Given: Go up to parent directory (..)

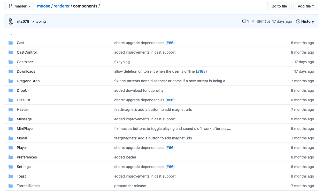Looking at the screenshot, I should (x=11, y=33).
